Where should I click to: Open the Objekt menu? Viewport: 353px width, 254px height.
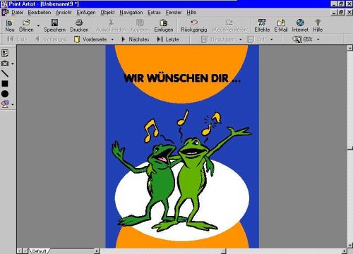tap(107, 12)
